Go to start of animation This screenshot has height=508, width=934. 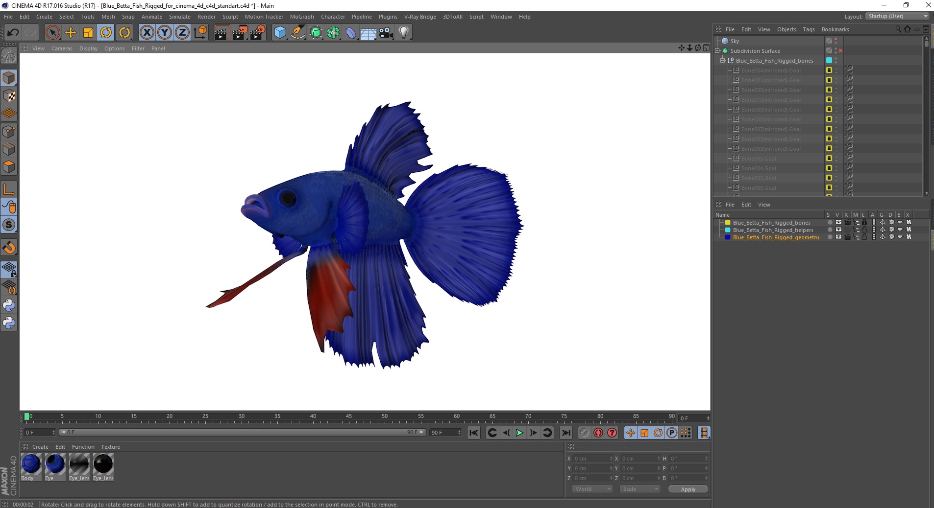(473, 433)
